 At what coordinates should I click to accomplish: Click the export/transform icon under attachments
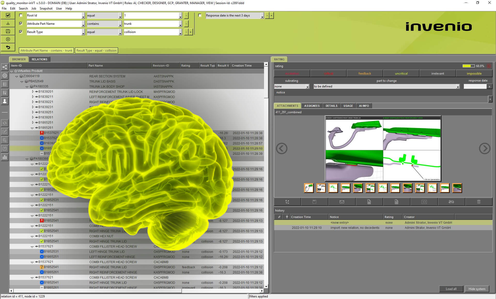(287, 202)
